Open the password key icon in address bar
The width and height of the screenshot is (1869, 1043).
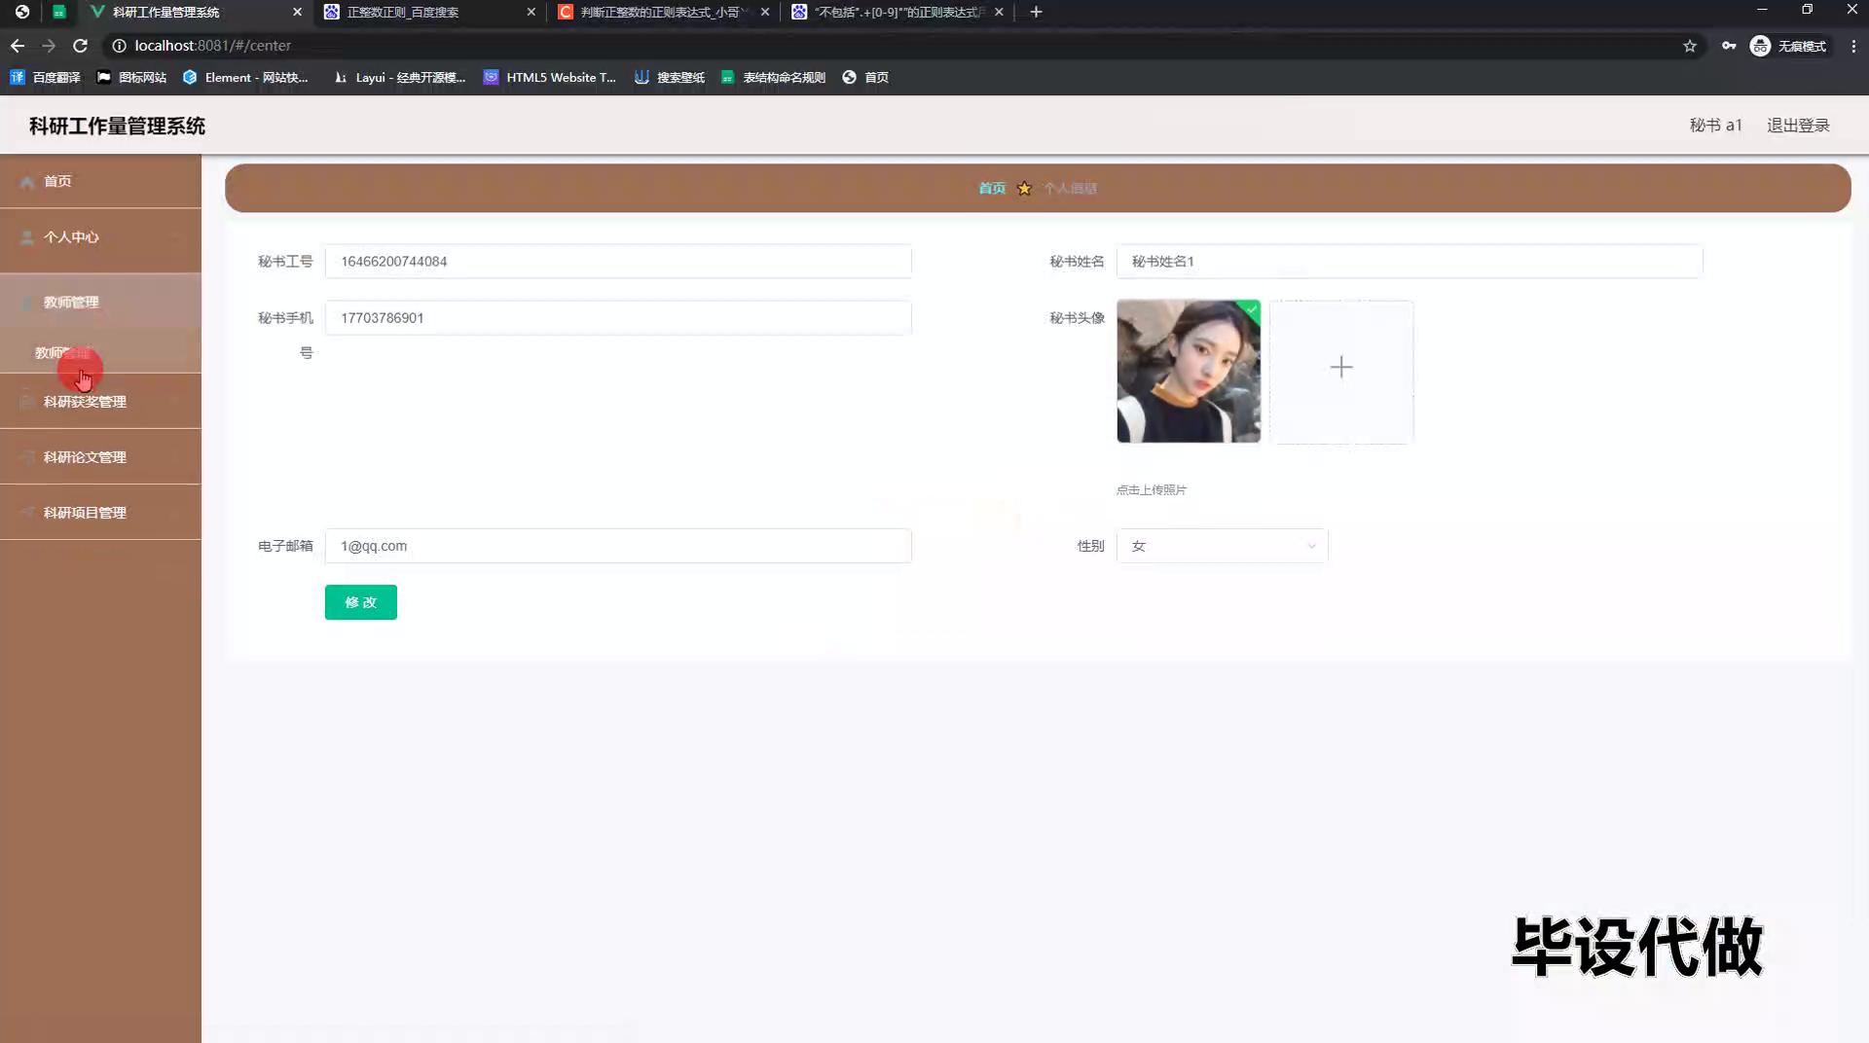click(x=1729, y=46)
